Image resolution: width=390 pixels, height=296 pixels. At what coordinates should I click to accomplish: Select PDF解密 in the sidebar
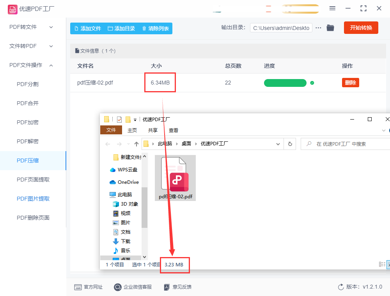click(x=28, y=141)
